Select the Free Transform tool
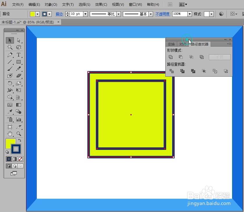Screen dimensions: 244x212 [19, 90]
